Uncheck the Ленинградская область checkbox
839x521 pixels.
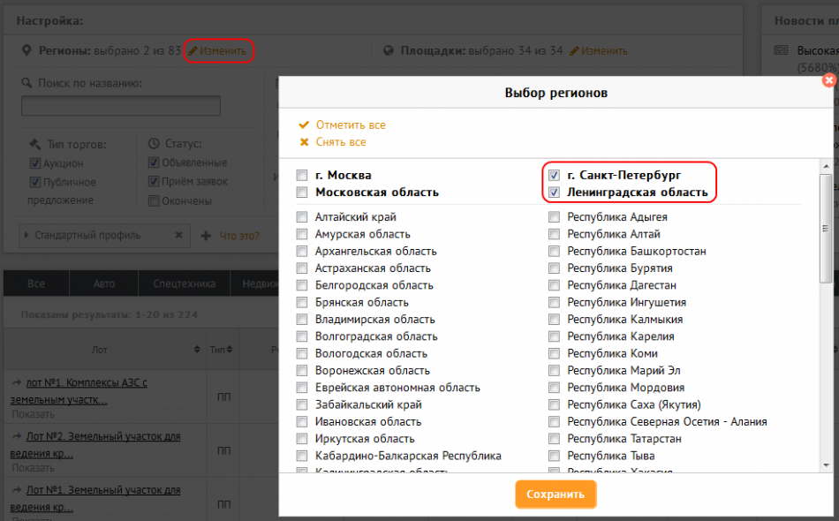click(x=555, y=192)
